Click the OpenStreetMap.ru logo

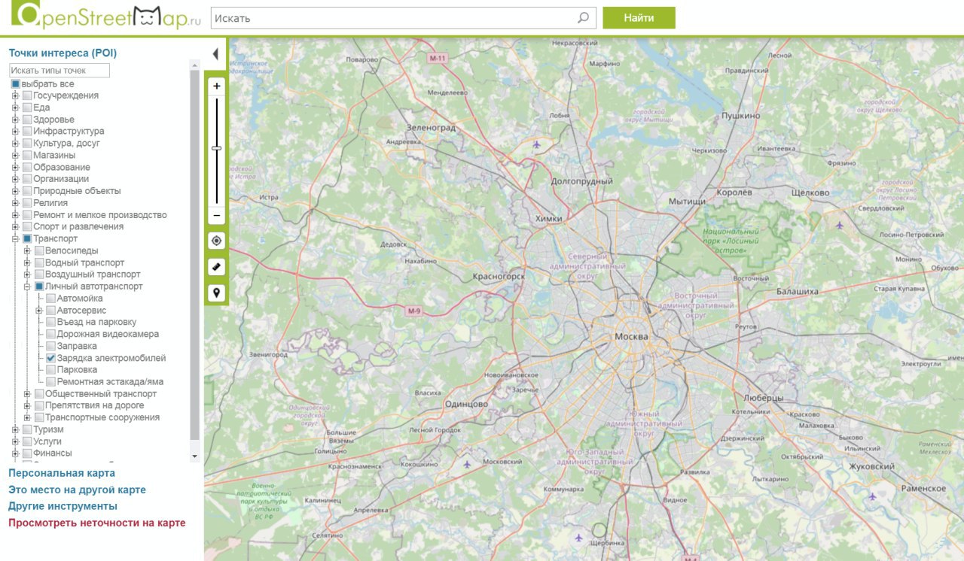pos(105,17)
